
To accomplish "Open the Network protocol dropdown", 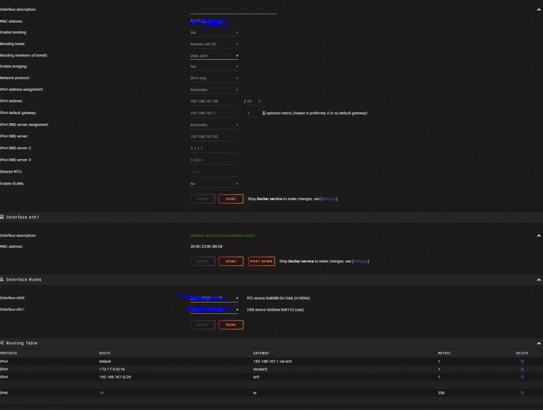I will tap(214, 78).
